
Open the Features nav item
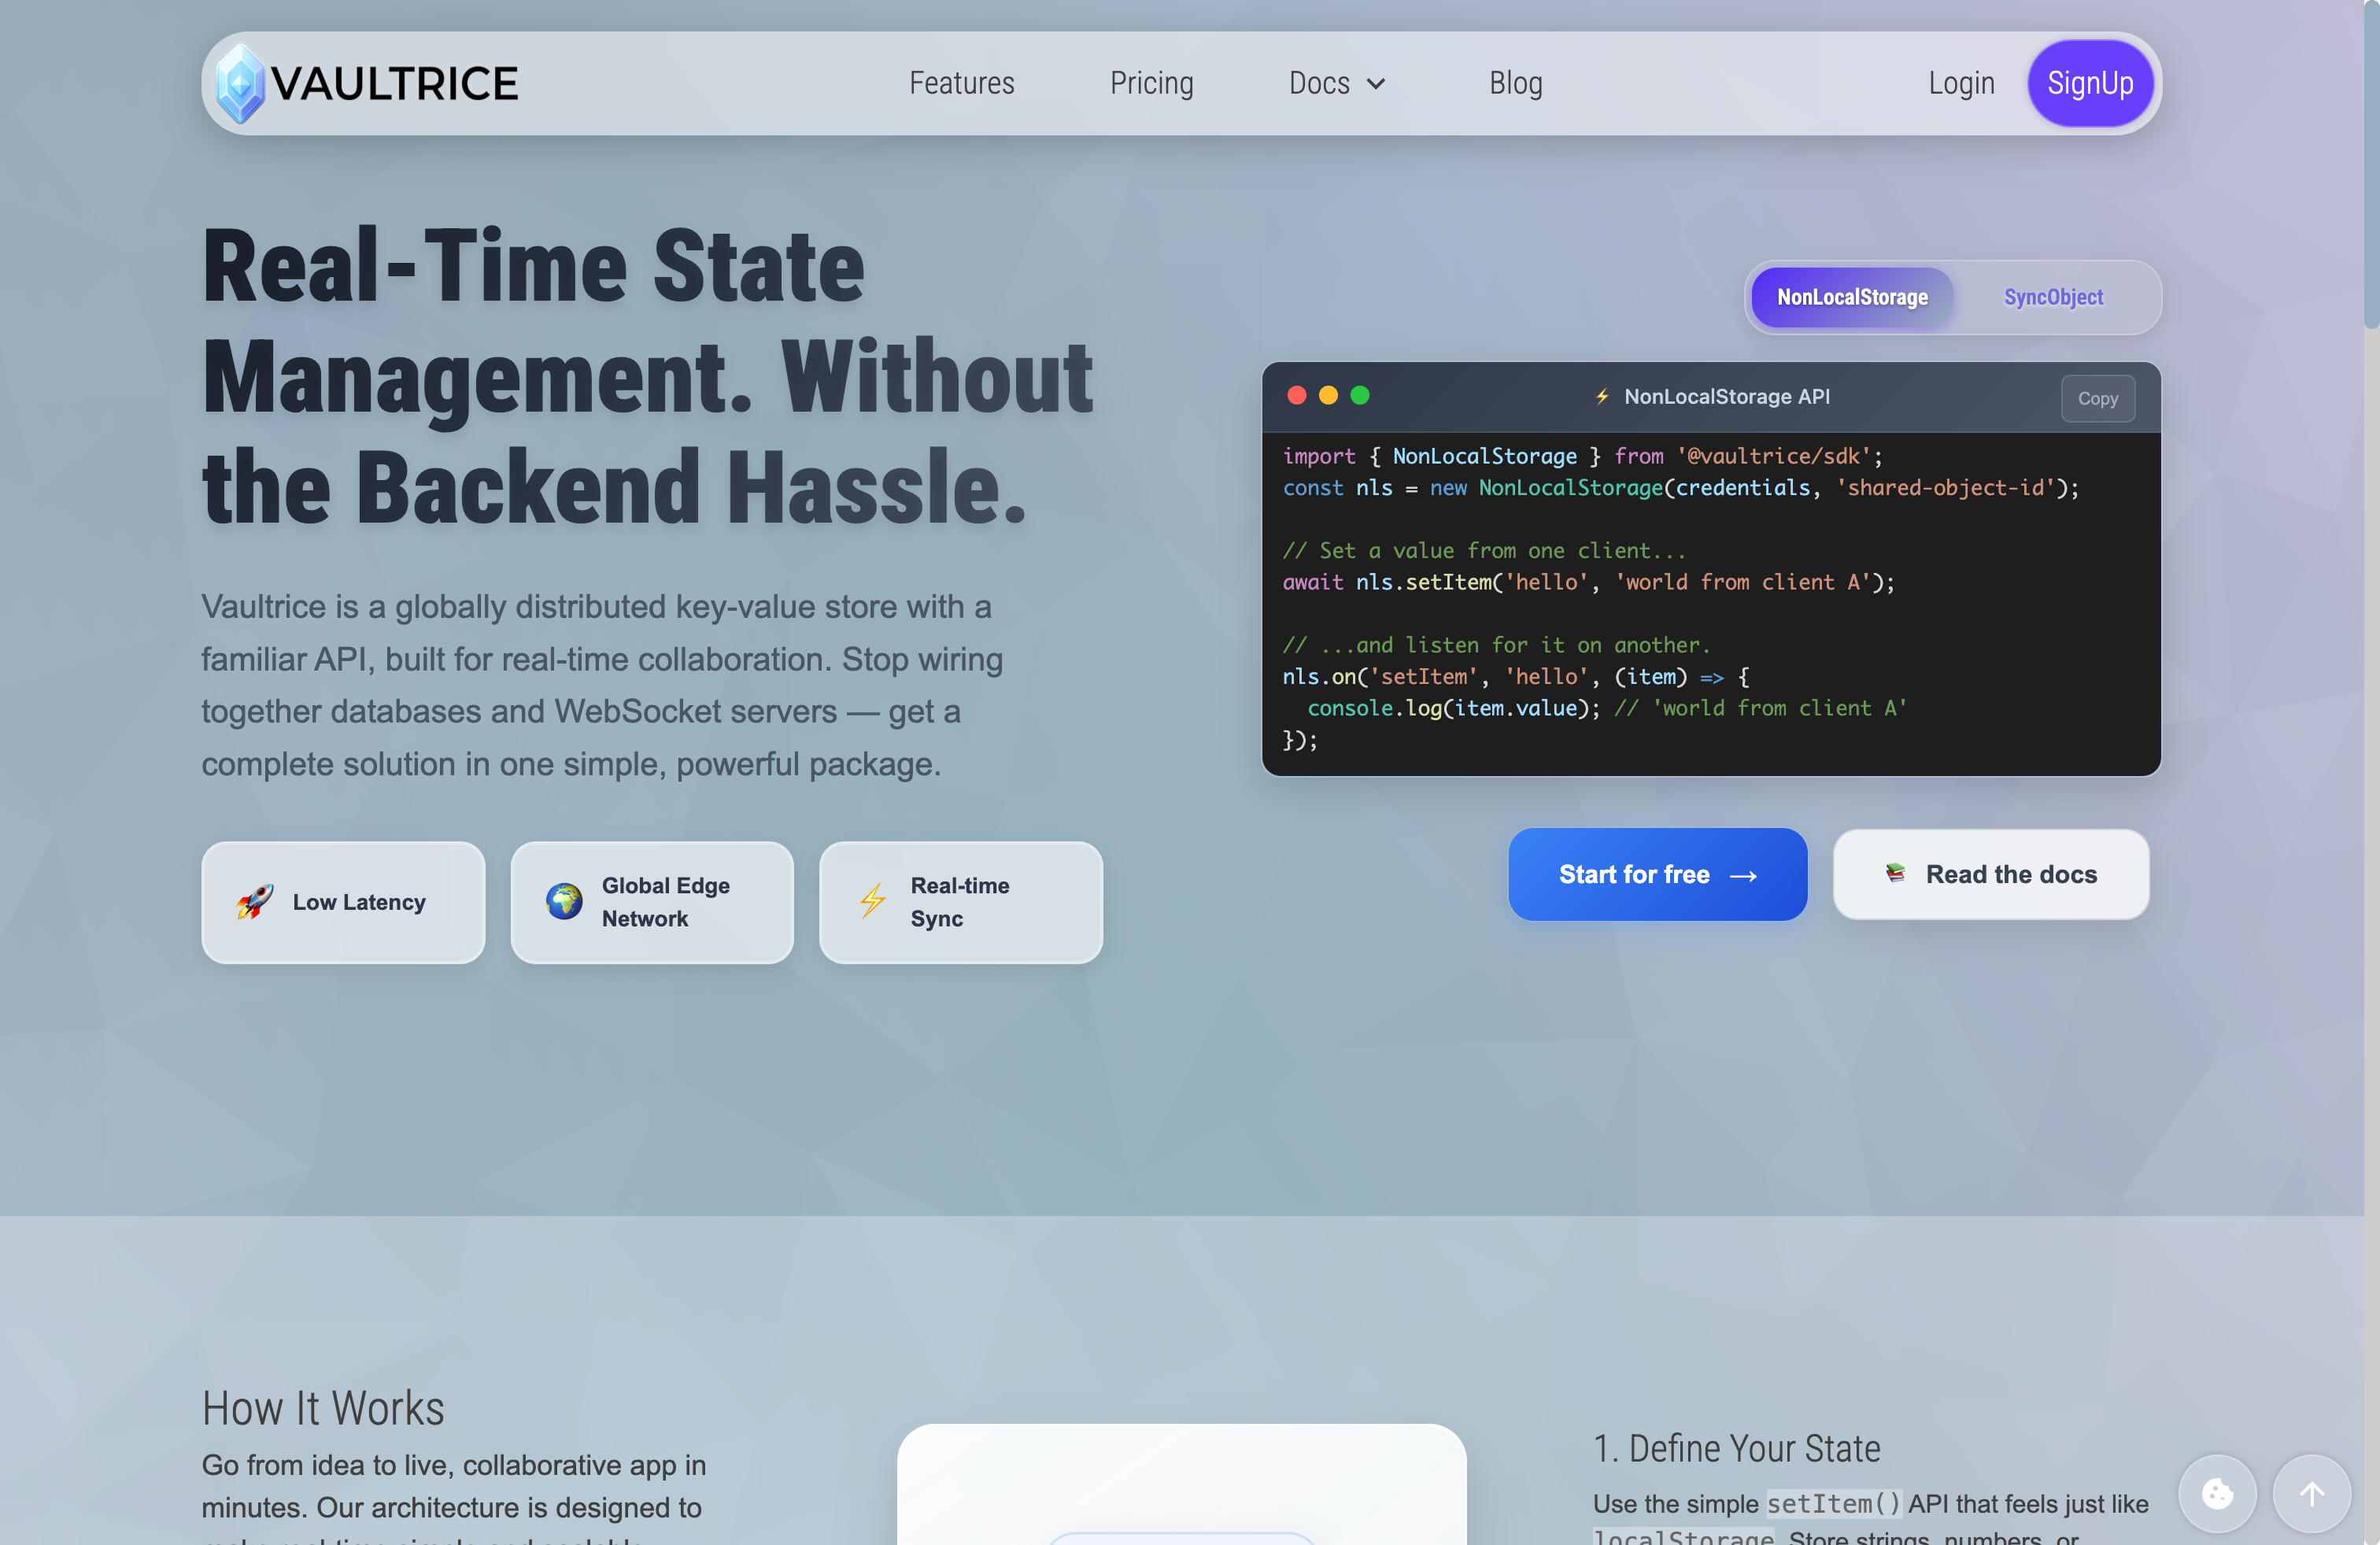coord(961,84)
